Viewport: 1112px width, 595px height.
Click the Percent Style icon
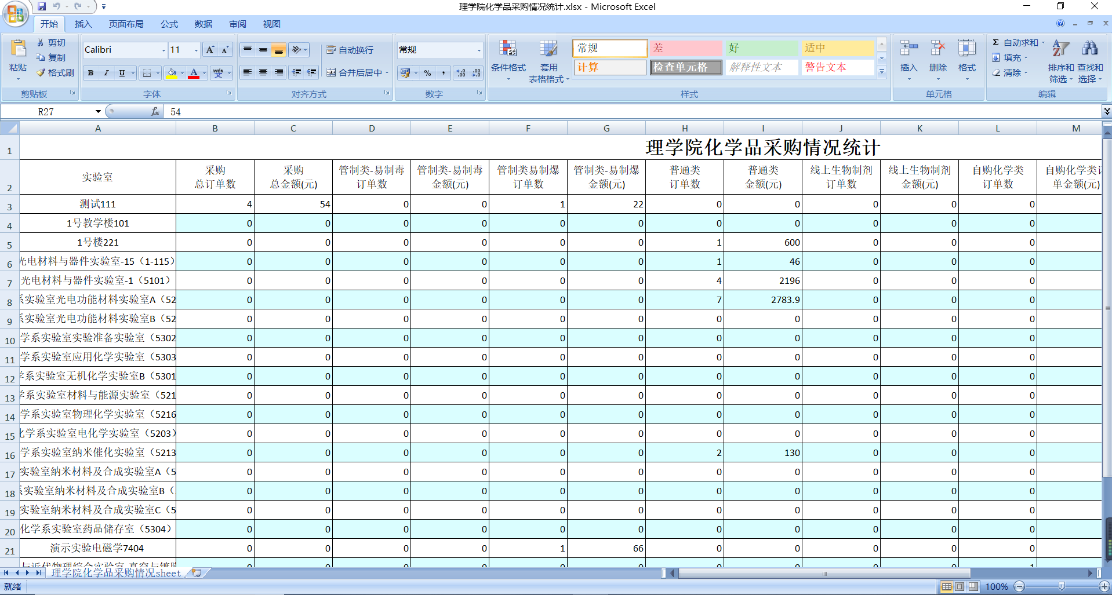point(427,73)
